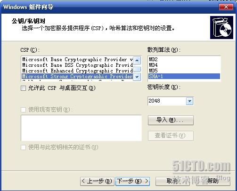Choose MD4 hash algorithm

(x=184, y=65)
